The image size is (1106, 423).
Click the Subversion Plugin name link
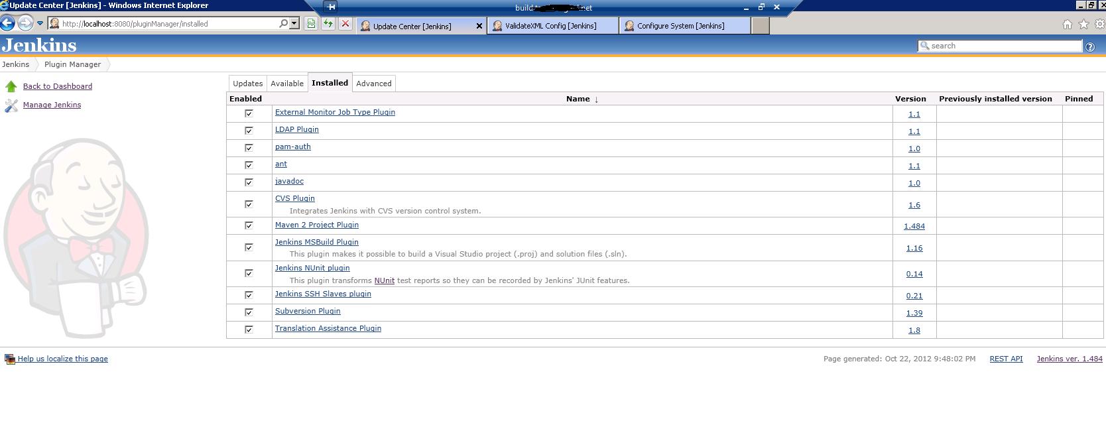[308, 311]
